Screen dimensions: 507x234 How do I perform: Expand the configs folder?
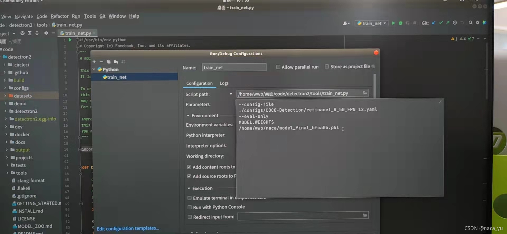point(5,88)
